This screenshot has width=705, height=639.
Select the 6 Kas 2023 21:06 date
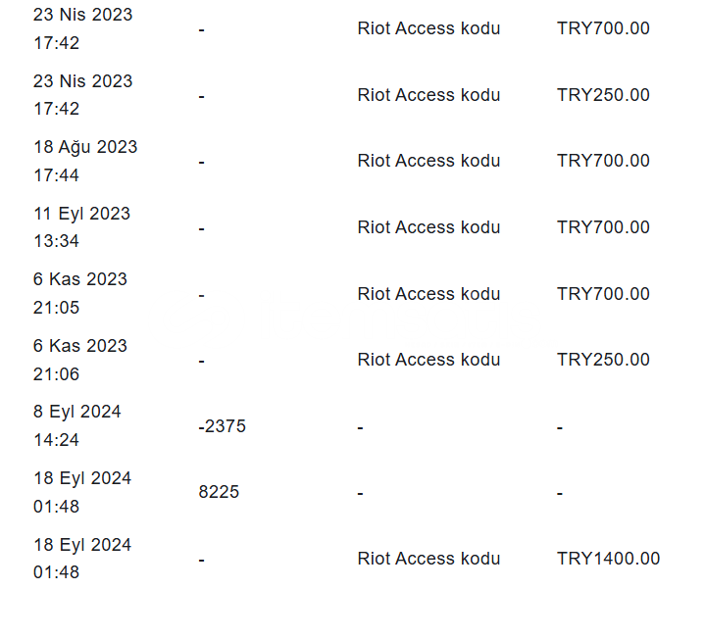tap(80, 360)
